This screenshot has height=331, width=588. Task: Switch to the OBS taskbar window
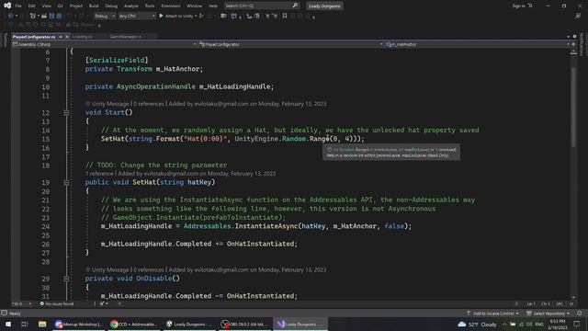[244, 324]
